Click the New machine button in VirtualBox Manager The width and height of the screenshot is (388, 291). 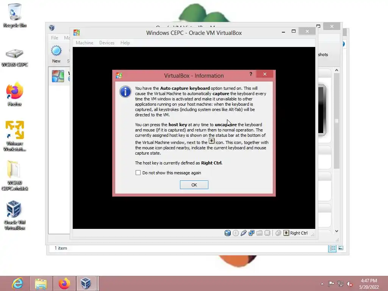coord(56,54)
